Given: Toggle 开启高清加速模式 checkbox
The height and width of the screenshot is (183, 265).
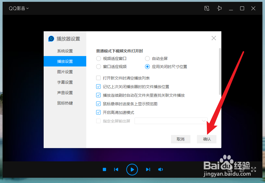Looking at the screenshot, I should coord(98,112).
